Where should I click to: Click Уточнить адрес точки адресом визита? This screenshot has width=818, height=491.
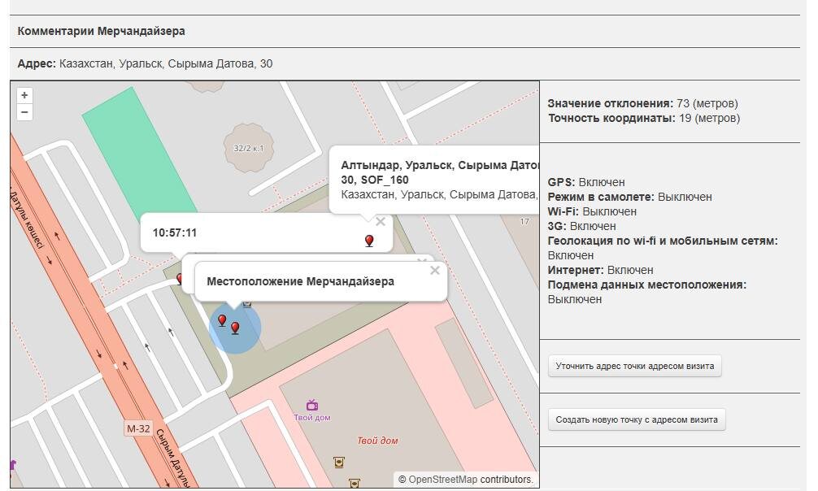[x=634, y=366]
